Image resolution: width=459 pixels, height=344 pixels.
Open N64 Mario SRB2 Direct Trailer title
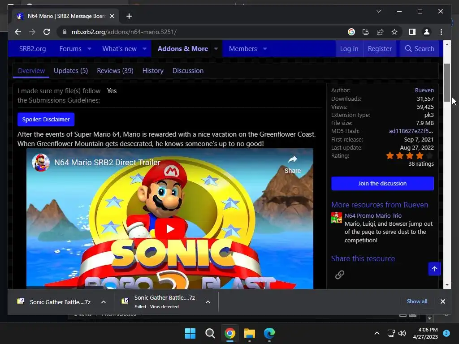pos(107,162)
